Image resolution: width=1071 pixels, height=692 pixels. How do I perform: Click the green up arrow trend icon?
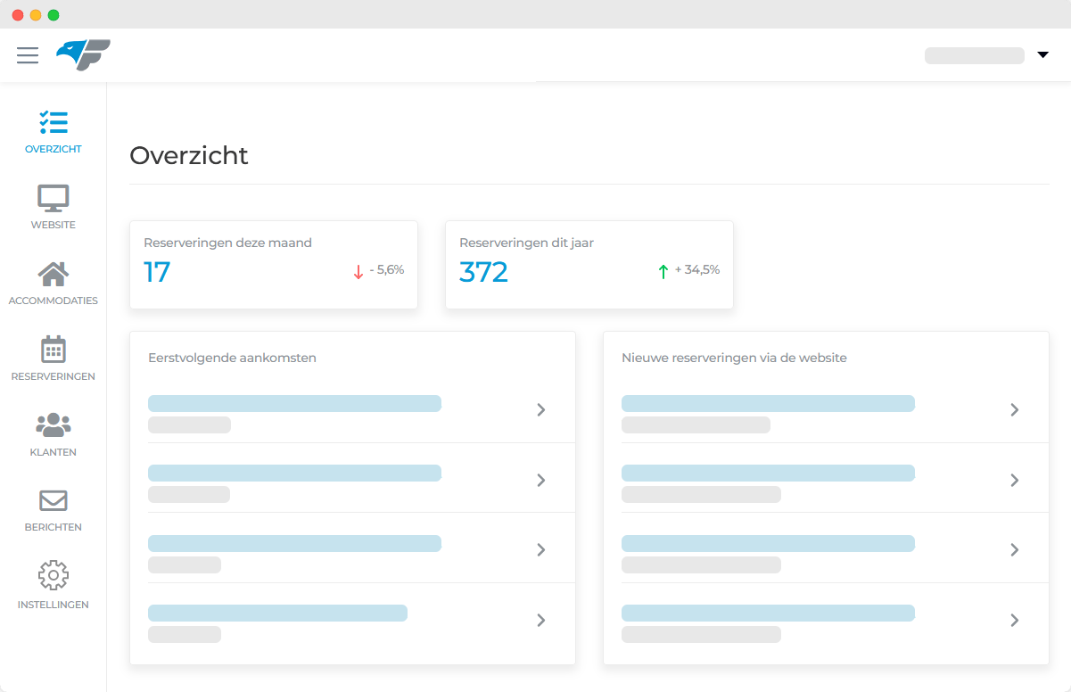(x=663, y=272)
